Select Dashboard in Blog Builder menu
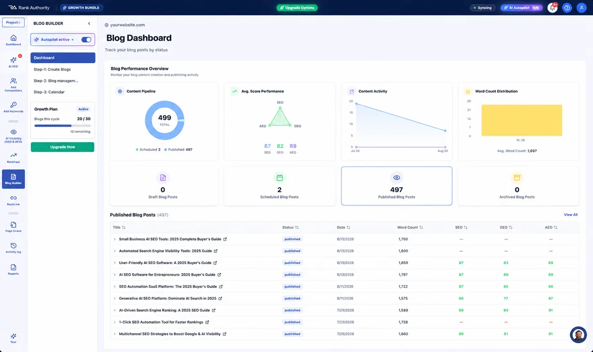This screenshot has height=352, width=593. tap(63, 58)
